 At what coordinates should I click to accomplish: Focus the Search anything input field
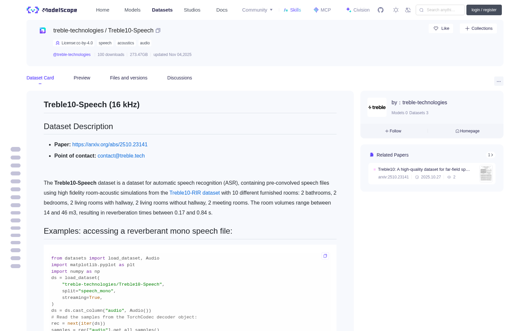(x=440, y=10)
